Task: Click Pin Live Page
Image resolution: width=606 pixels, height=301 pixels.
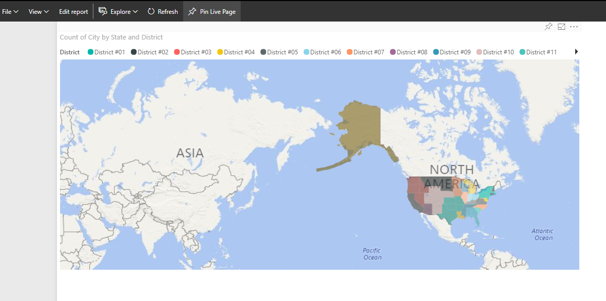Action: 212,12
